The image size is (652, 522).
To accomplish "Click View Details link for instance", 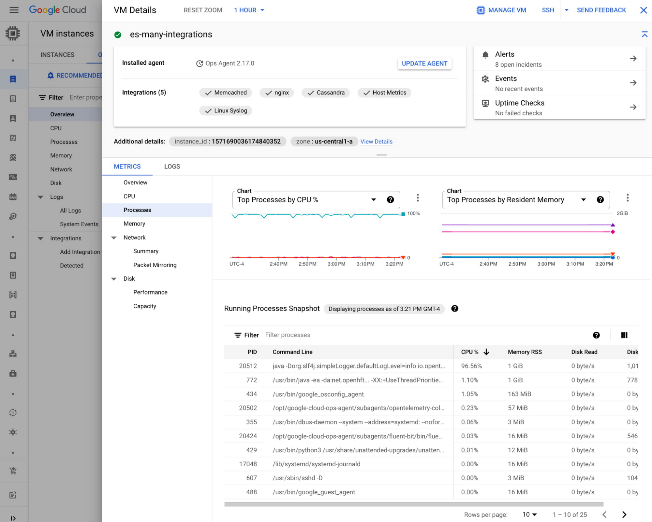I will (x=377, y=141).
